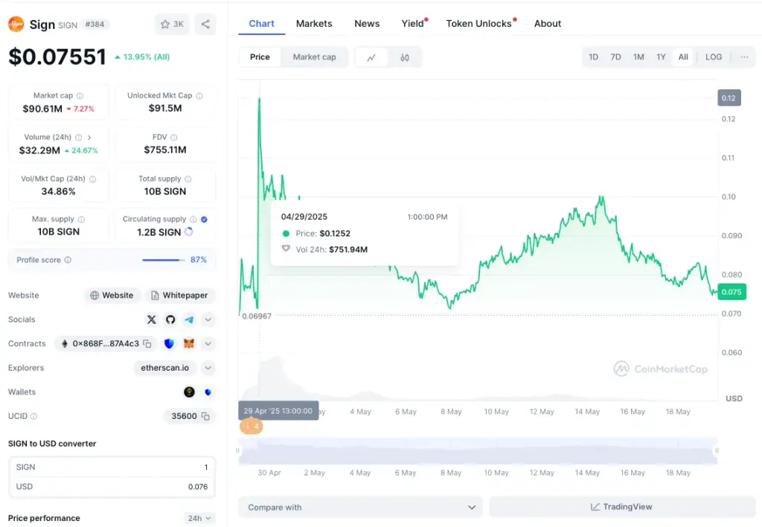Toggle LOG scale on chart
Viewport: 762px width, 527px height.
[x=714, y=57]
